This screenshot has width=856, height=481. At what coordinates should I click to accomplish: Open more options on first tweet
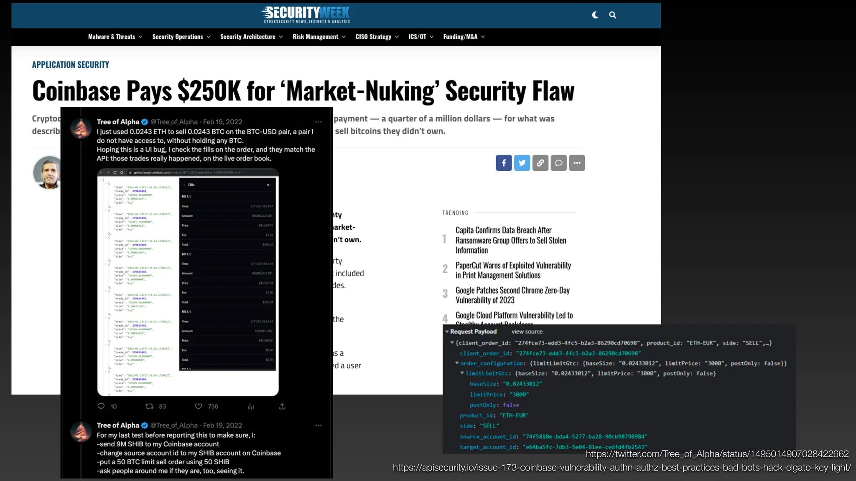(x=318, y=122)
